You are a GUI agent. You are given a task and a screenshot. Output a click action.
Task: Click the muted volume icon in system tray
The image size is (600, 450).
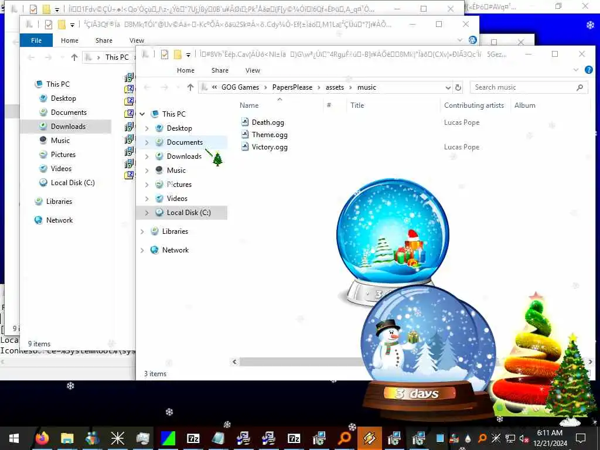click(x=523, y=438)
